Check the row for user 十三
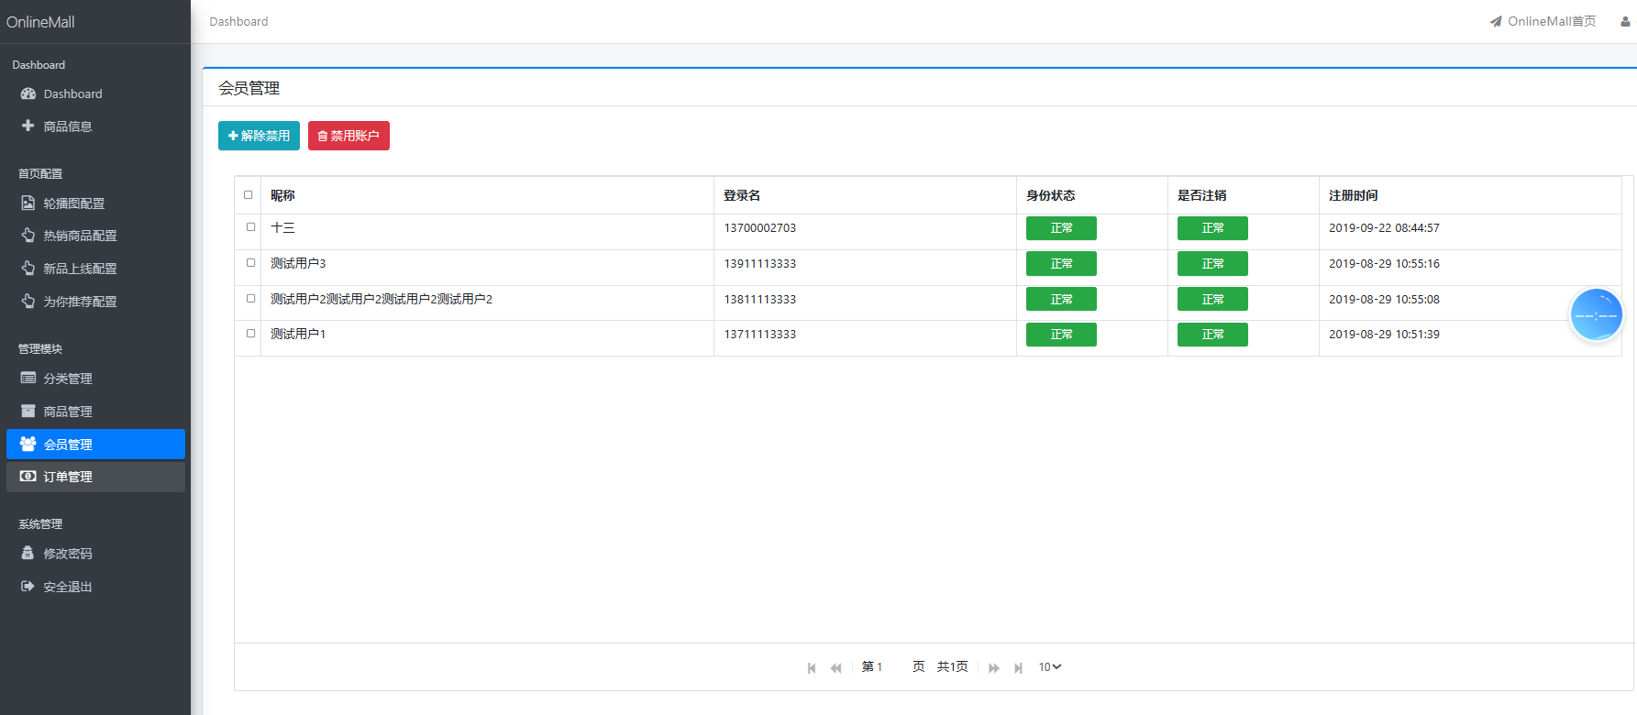 click(x=250, y=227)
